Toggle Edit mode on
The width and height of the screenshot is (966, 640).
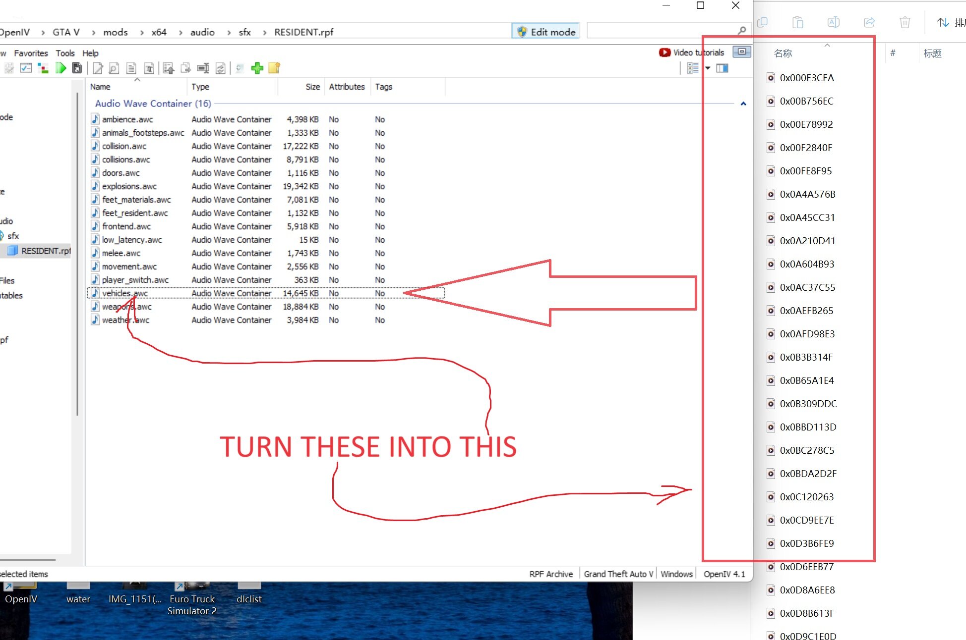tap(546, 32)
